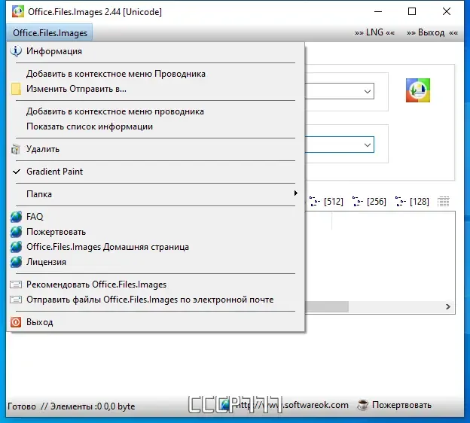Viewport: 470px width, 423px height.
Task: Minimize the Office.Files.Images window
Action: click(x=378, y=11)
